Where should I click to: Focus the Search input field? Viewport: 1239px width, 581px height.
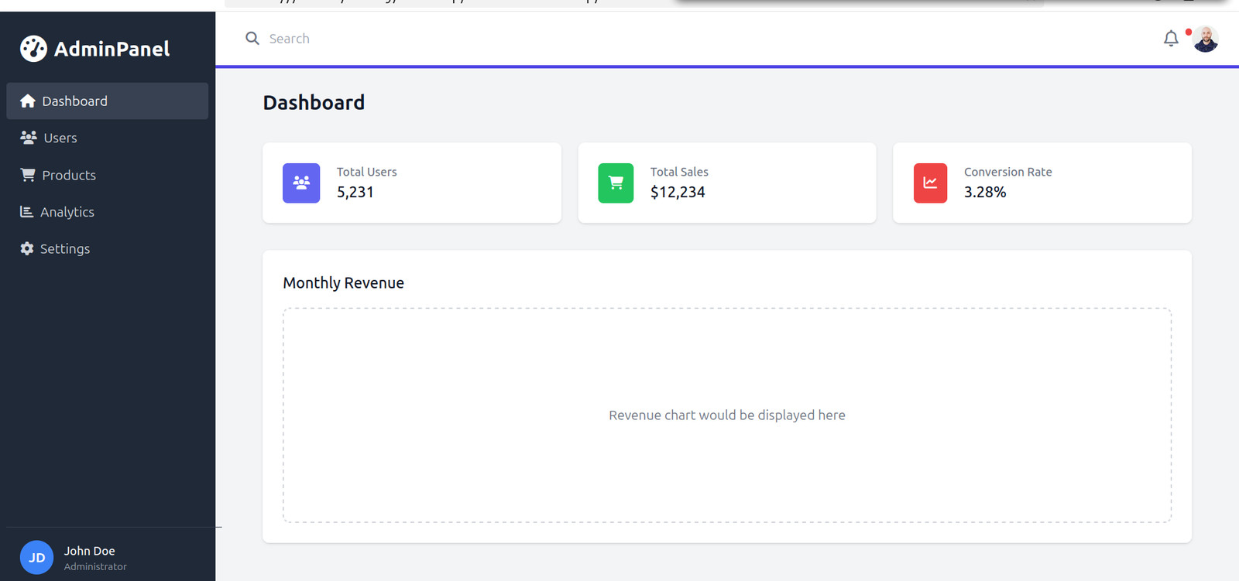[465, 39]
